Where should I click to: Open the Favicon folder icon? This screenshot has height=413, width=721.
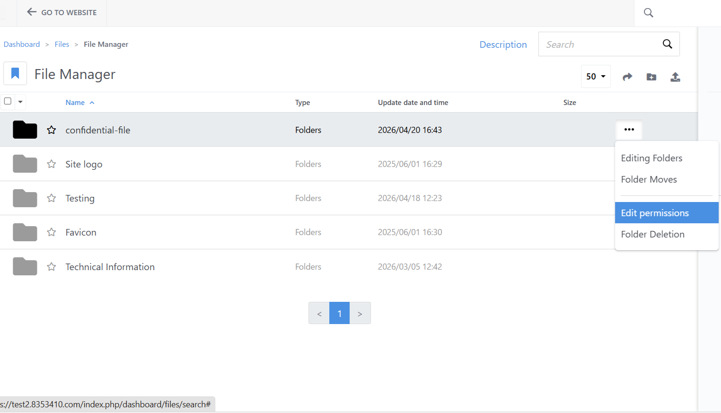(25, 232)
